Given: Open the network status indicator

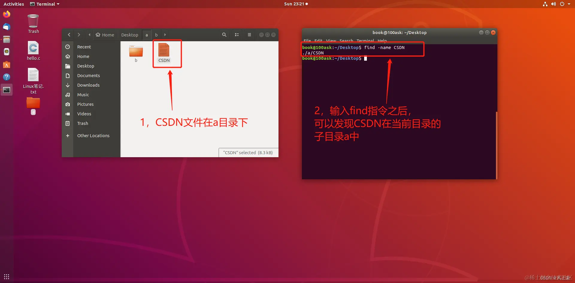Looking at the screenshot, I should (545, 4).
